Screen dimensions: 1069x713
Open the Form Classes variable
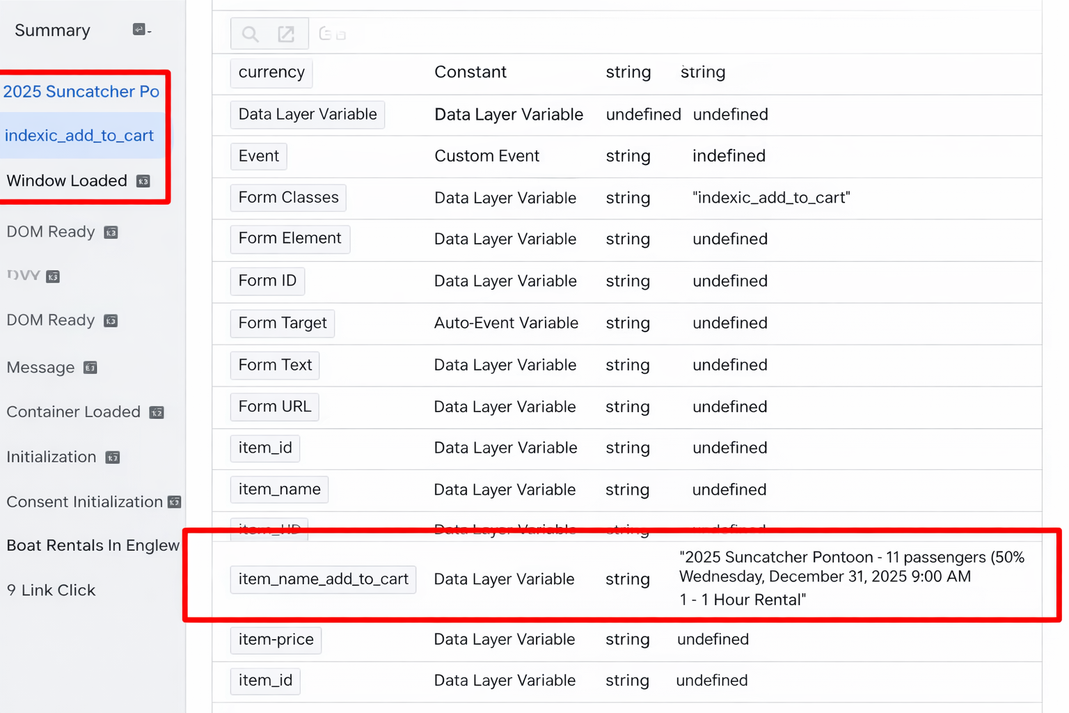coord(288,198)
